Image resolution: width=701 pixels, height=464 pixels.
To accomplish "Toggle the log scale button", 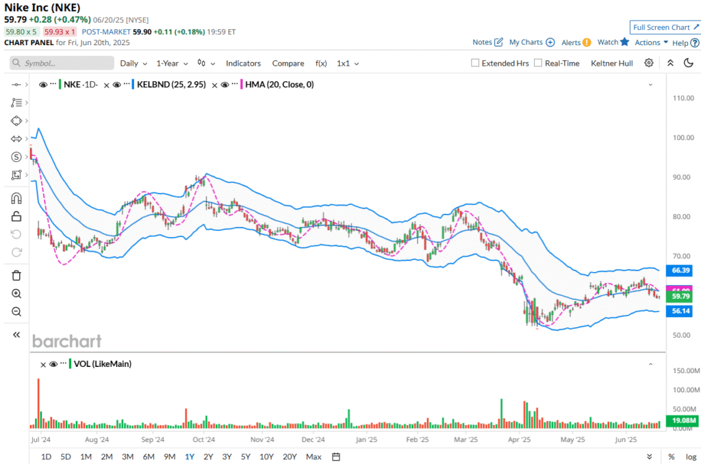I will pyautogui.click(x=691, y=456).
